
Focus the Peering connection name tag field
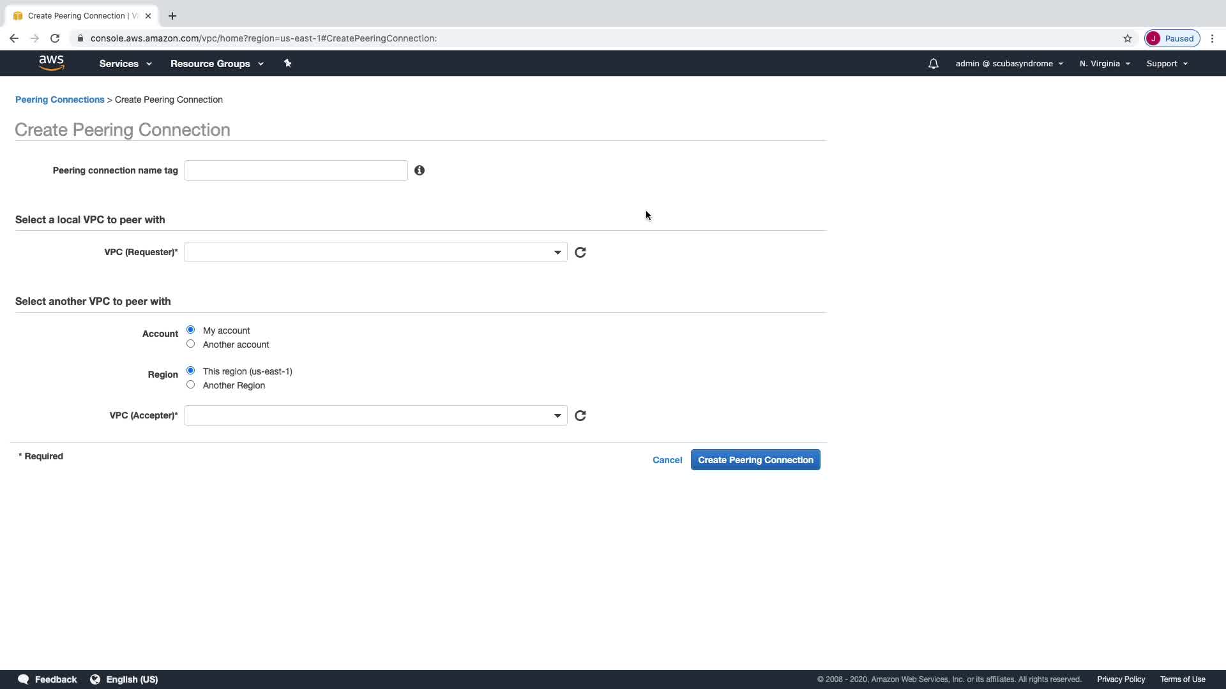(296, 170)
